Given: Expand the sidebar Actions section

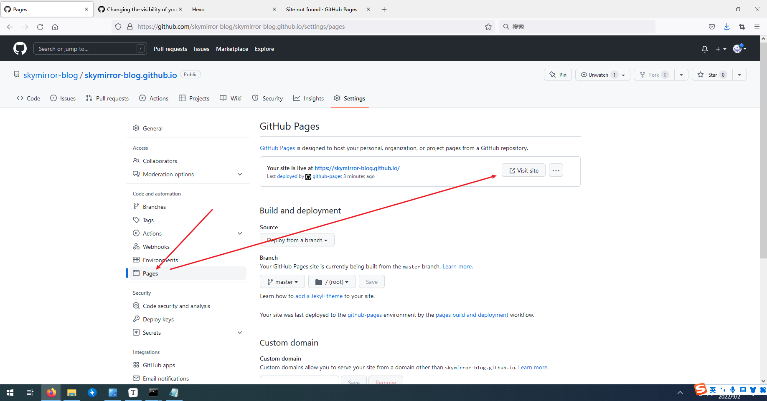Looking at the screenshot, I should 188,233.
